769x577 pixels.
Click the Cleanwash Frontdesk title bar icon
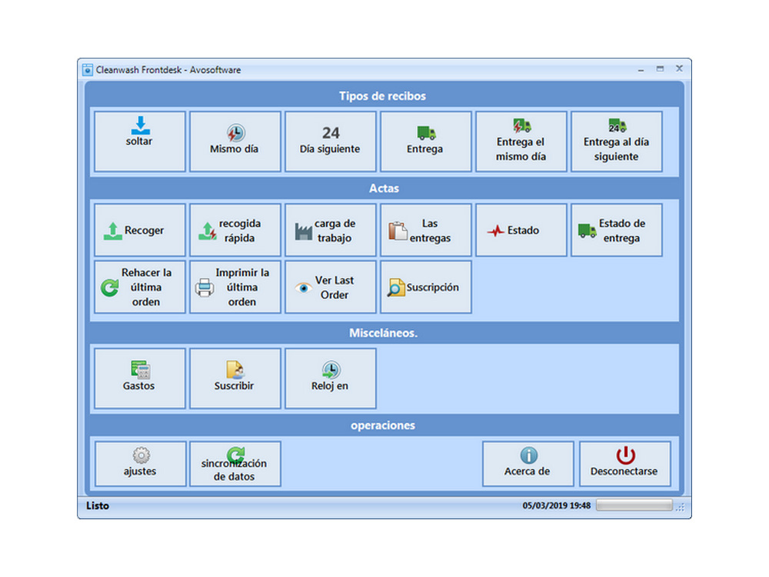(x=88, y=70)
